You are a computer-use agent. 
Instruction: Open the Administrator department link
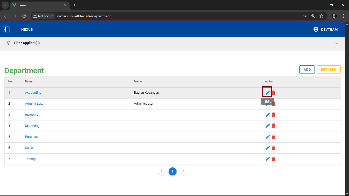pos(35,104)
